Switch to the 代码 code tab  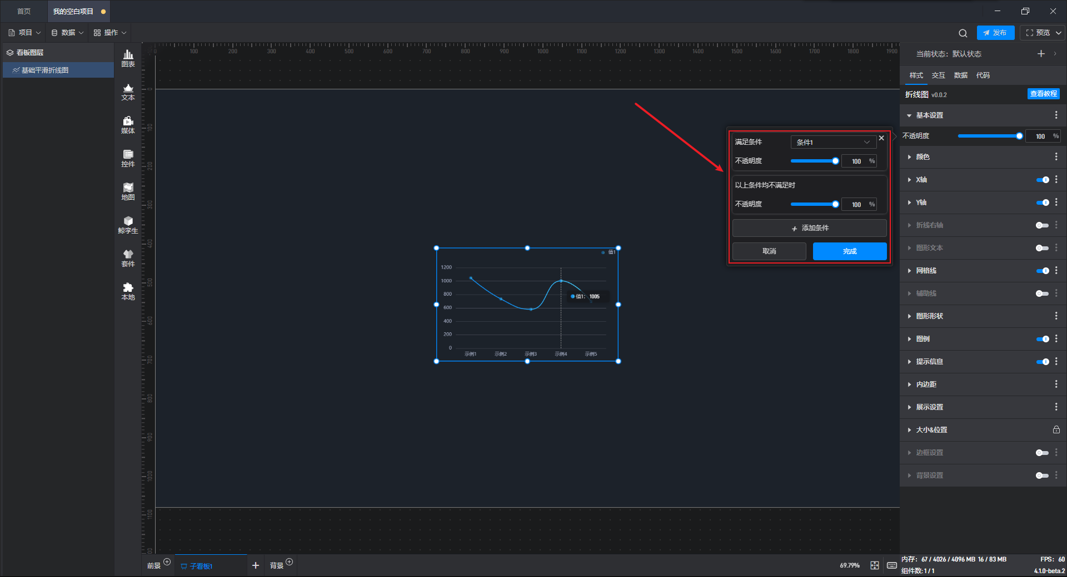[x=983, y=75]
